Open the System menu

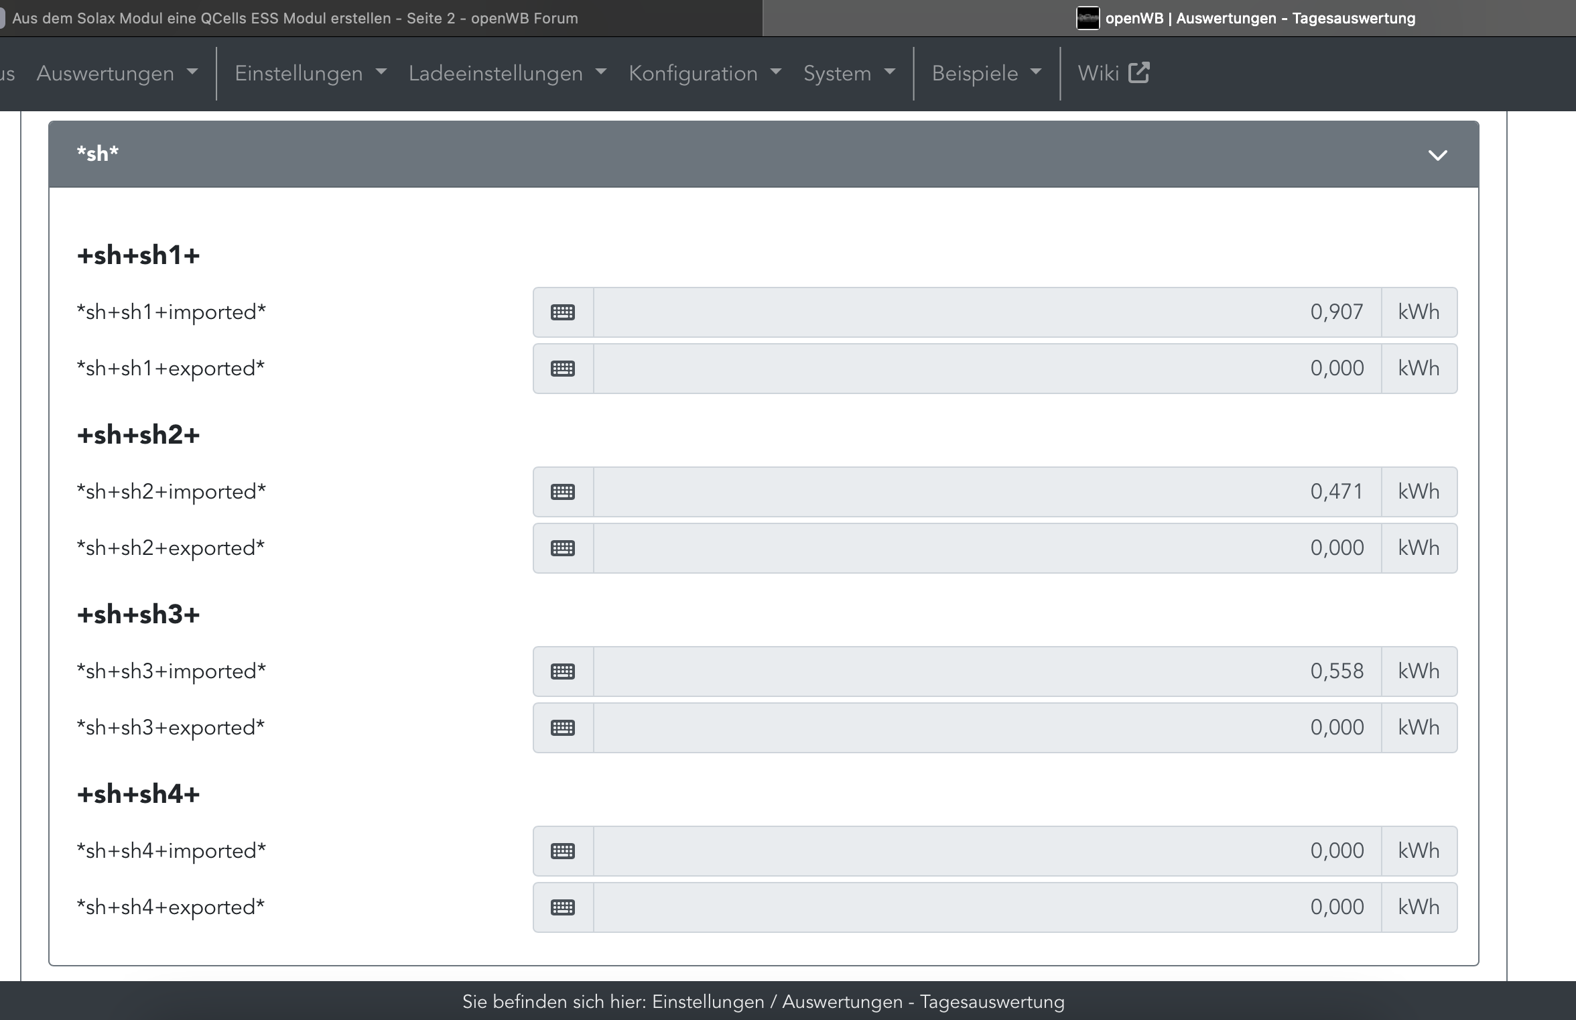pos(849,73)
